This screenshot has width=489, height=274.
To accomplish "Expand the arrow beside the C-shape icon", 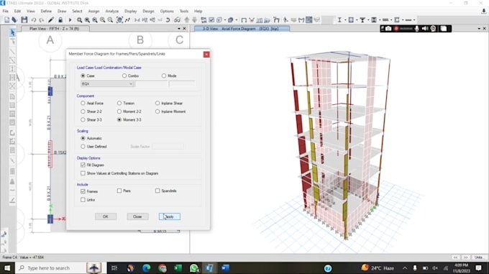I will [x=403, y=20].
